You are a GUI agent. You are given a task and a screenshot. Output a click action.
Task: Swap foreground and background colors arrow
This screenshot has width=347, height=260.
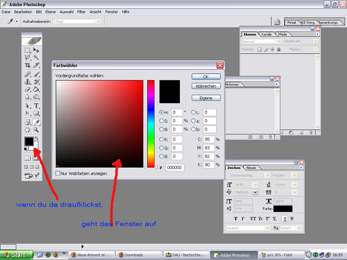pyautogui.click(x=37, y=138)
